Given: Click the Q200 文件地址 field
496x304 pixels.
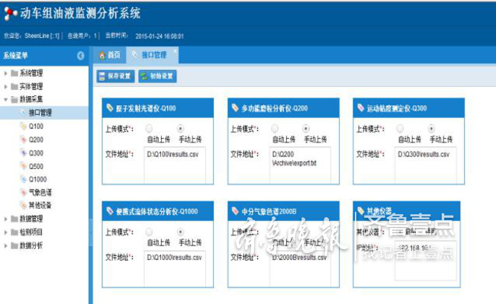Looking at the screenshot, I should click(300, 165).
